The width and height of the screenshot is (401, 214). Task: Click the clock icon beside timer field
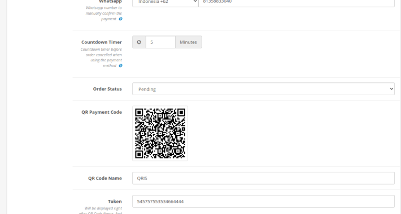139,42
